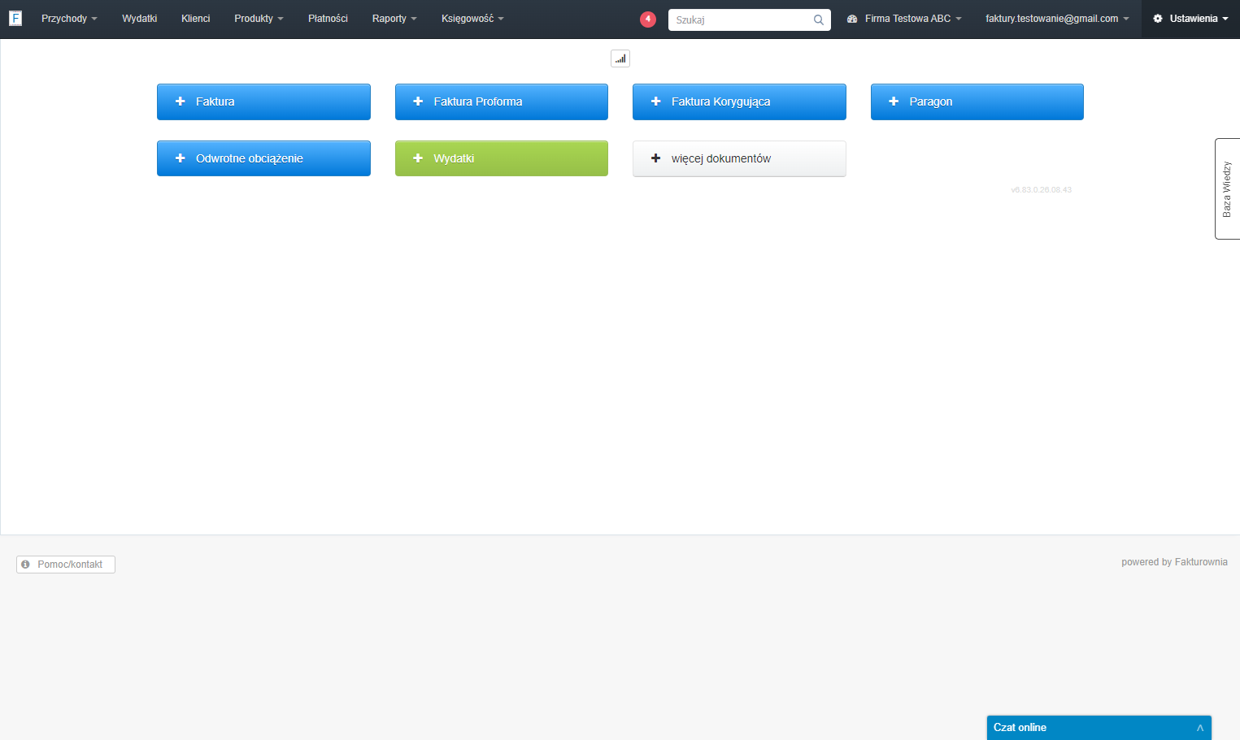Go to Płatności in the top navigation

[x=328, y=19]
